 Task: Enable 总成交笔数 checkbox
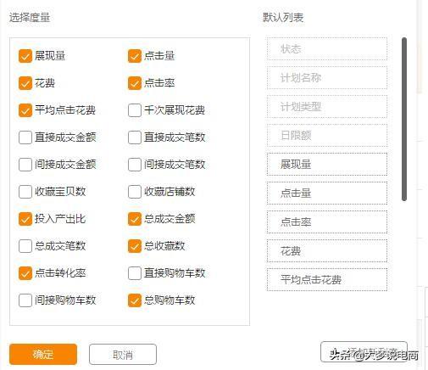25,246
